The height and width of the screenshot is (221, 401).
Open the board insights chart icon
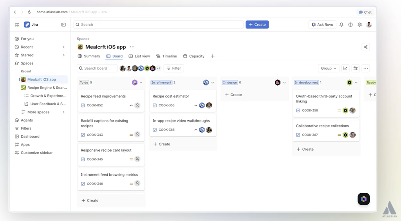pyautogui.click(x=345, y=68)
